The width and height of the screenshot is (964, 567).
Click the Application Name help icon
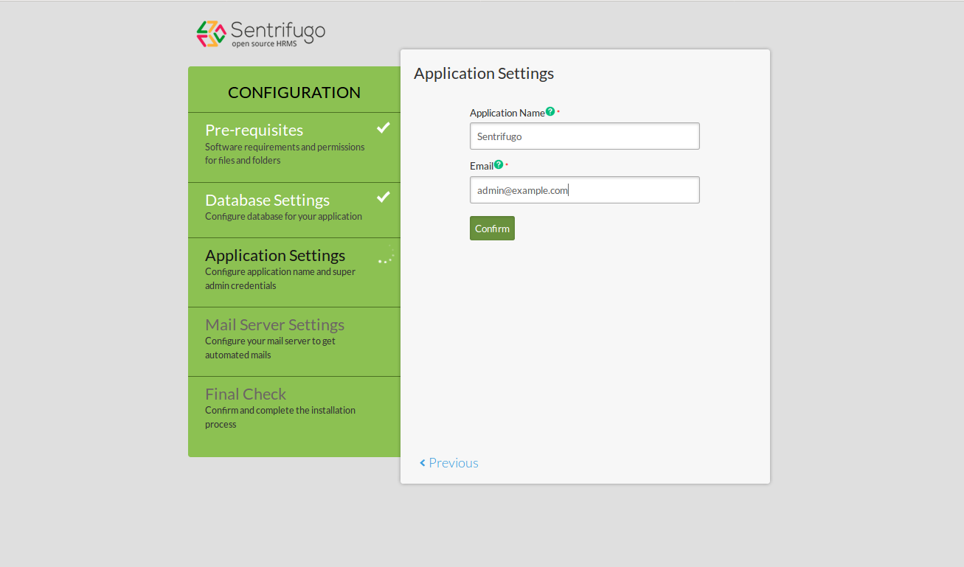550,111
